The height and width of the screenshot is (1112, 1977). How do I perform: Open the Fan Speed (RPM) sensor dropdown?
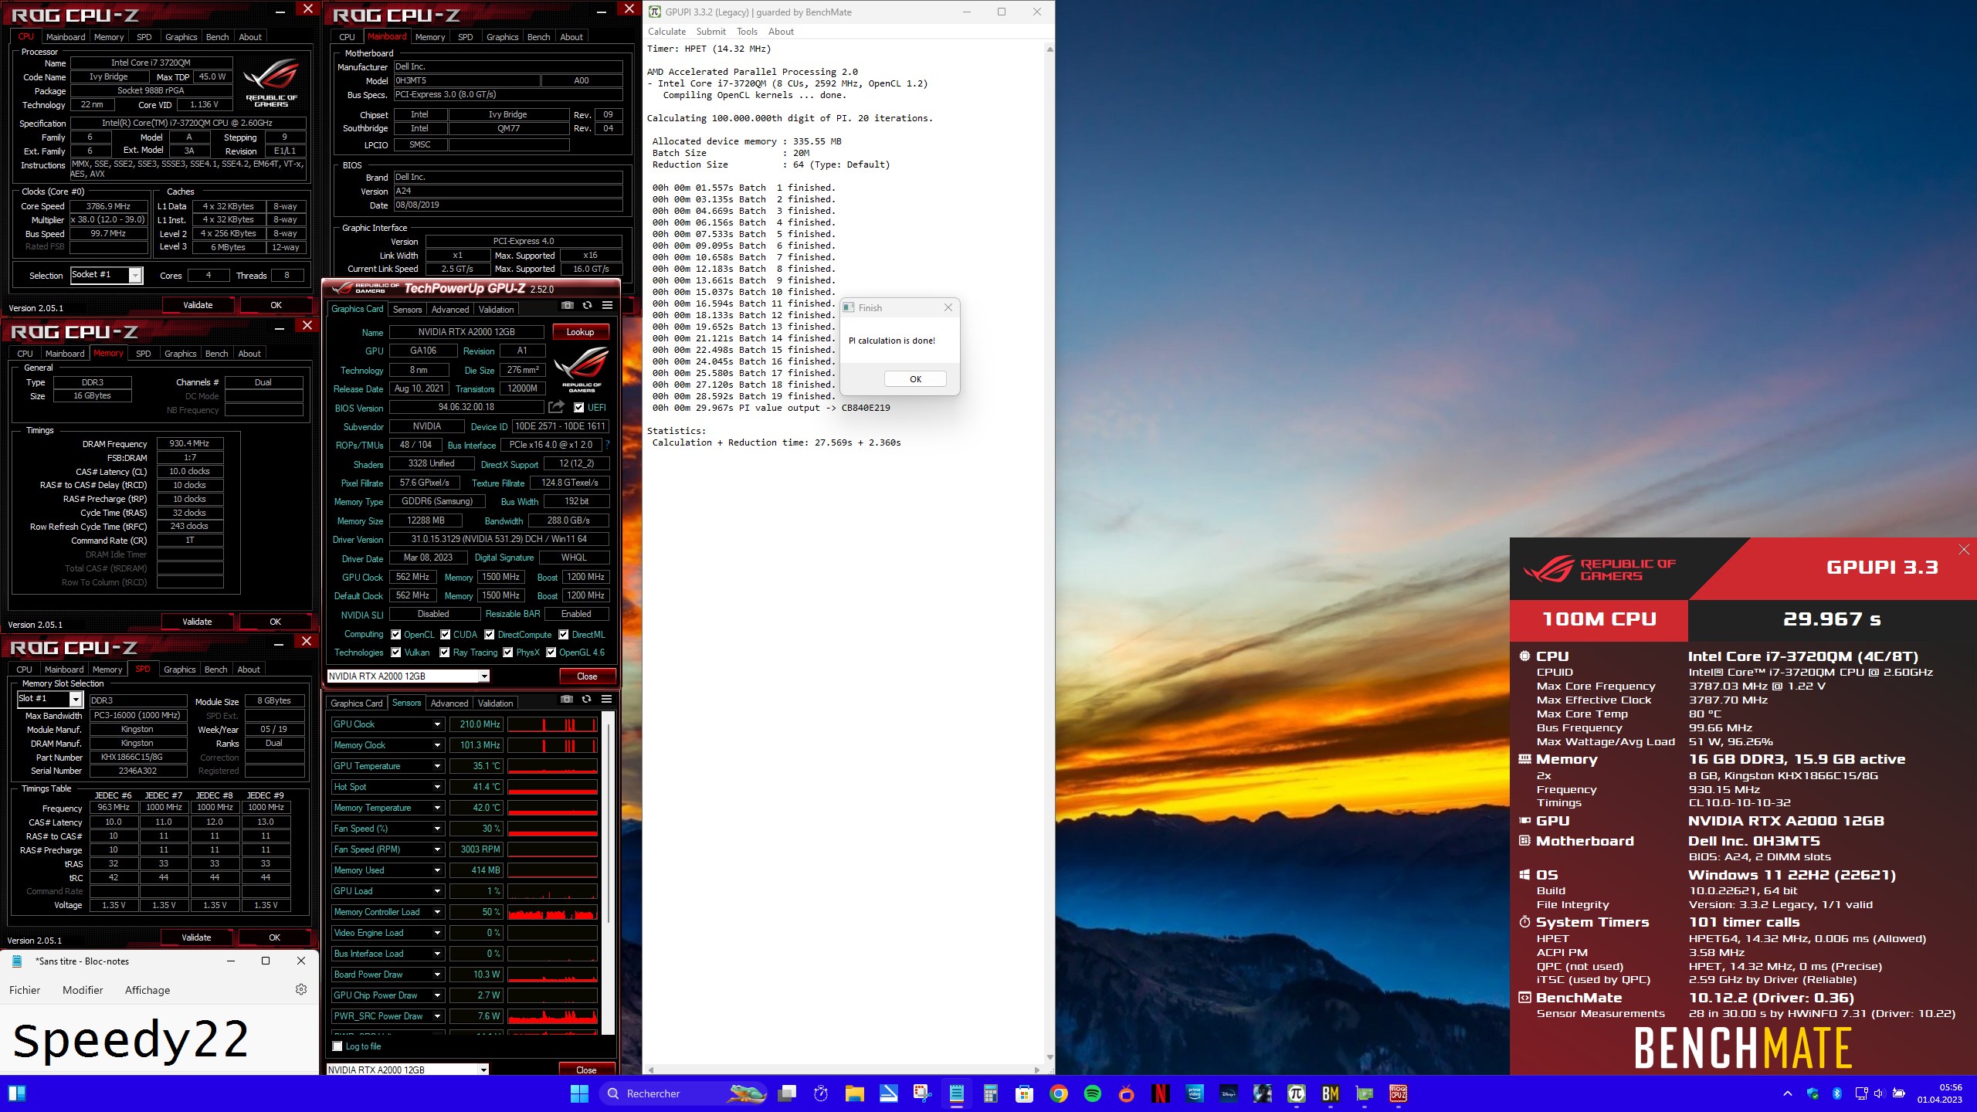click(x=437, y=849)
